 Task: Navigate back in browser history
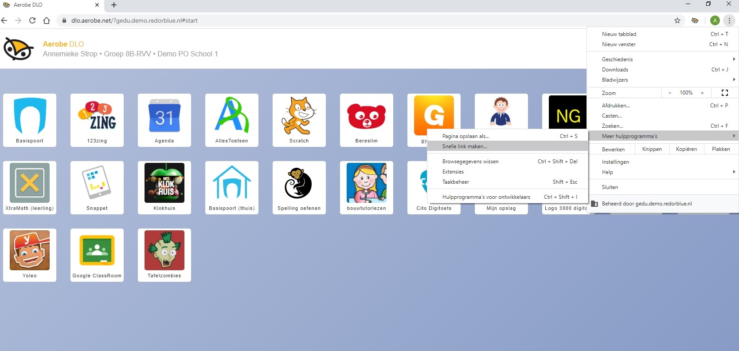point(4,20)
